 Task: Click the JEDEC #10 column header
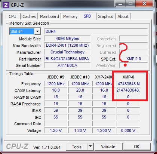80,77
